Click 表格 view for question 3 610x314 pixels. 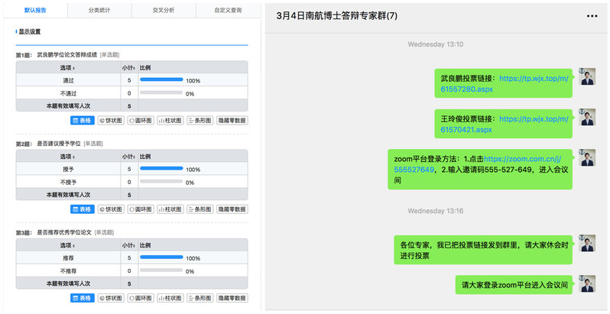pyautogui.click(x=82, y=298)
